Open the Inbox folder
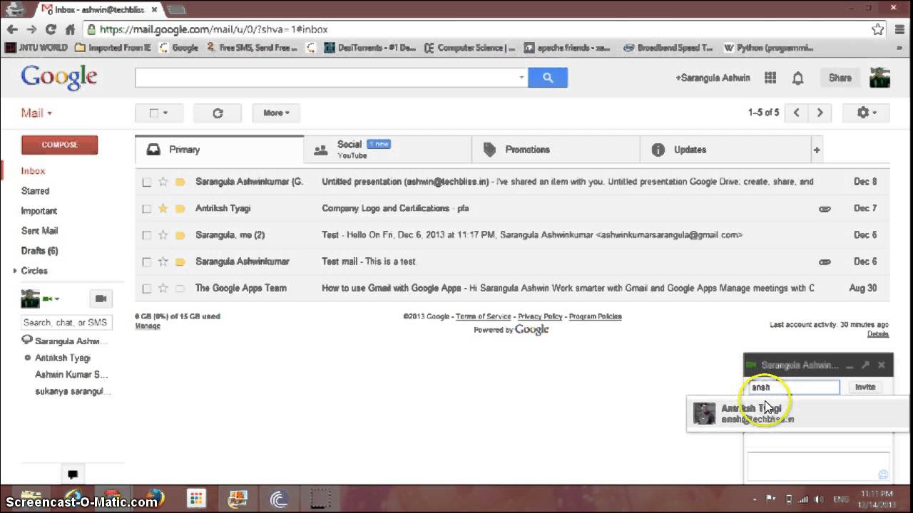This screenshot has height=513, width=913. click(33, 171)
